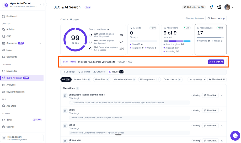Image resolution: width=241 pixels, height=143 pixels.
Task: Open the notifications bell
Action: [211, 7]
